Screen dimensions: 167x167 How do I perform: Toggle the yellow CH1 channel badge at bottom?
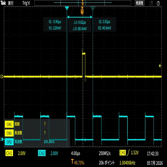9,153
